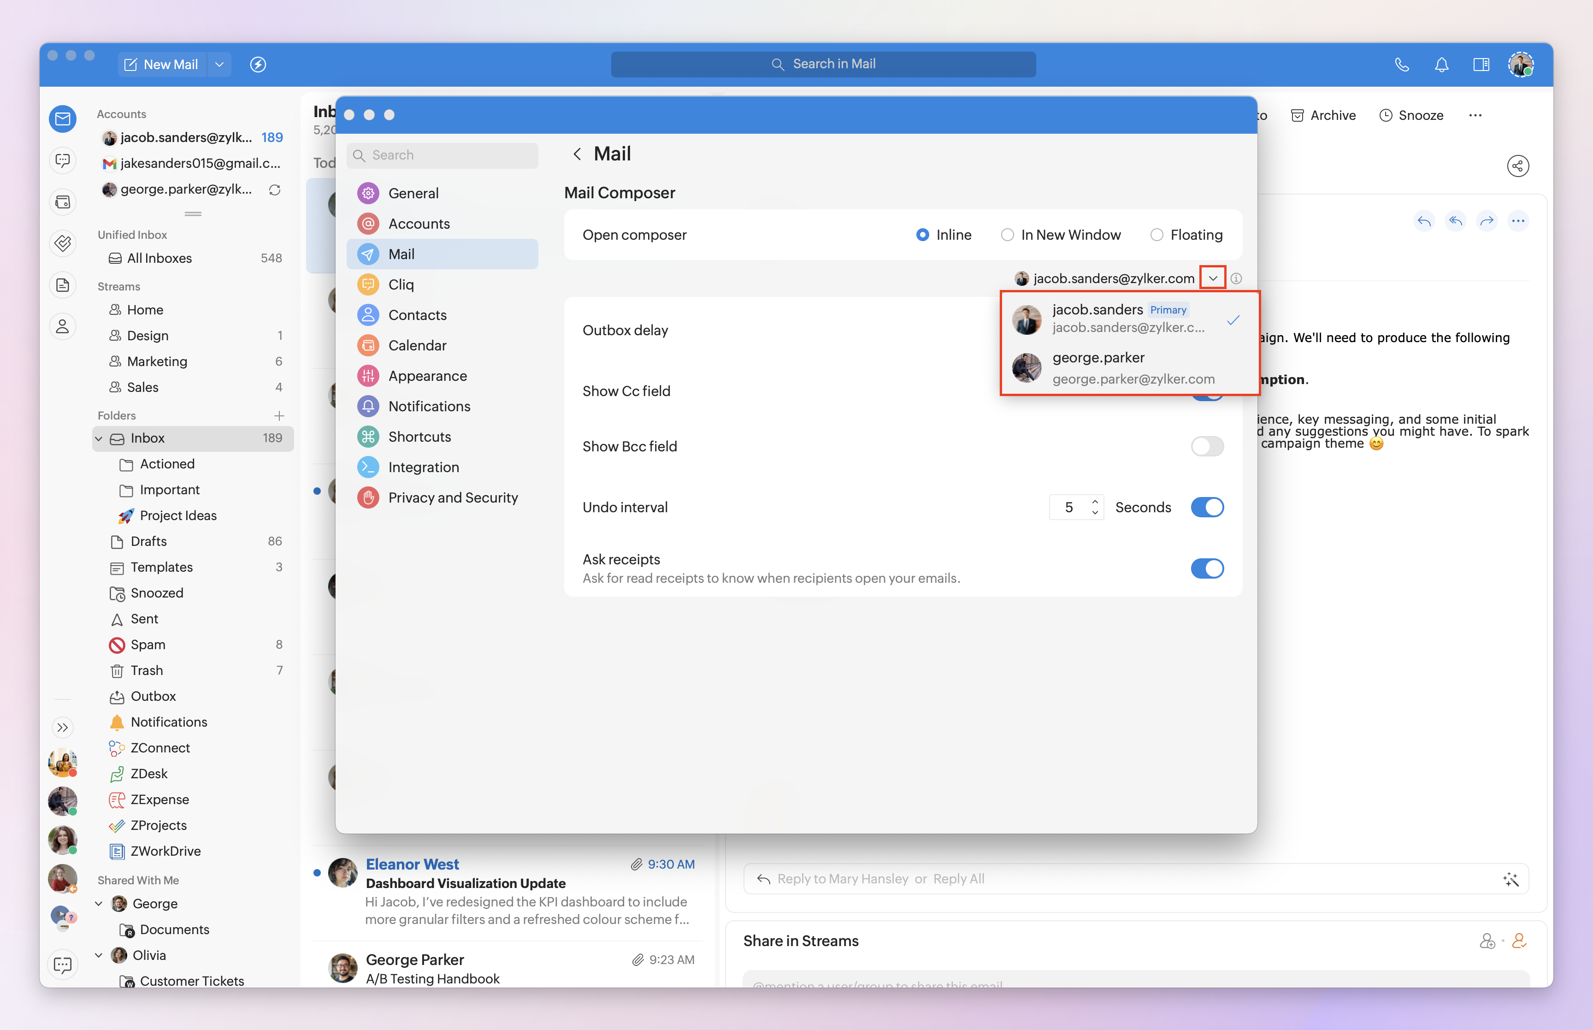Viewport: 1593px width, 1030px height.
Task: Click the Archive button
Action: coord(1323,115)
